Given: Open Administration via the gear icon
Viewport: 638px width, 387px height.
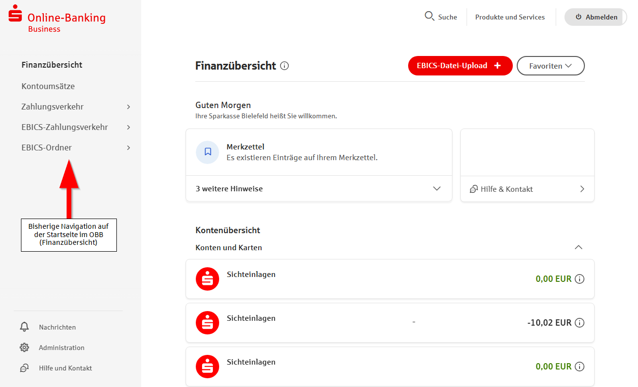Looking at the screenshot, I should point(24,348).
